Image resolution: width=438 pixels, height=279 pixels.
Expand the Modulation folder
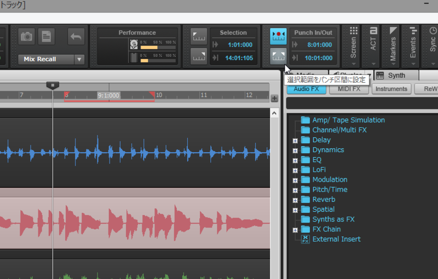[295, 180]
